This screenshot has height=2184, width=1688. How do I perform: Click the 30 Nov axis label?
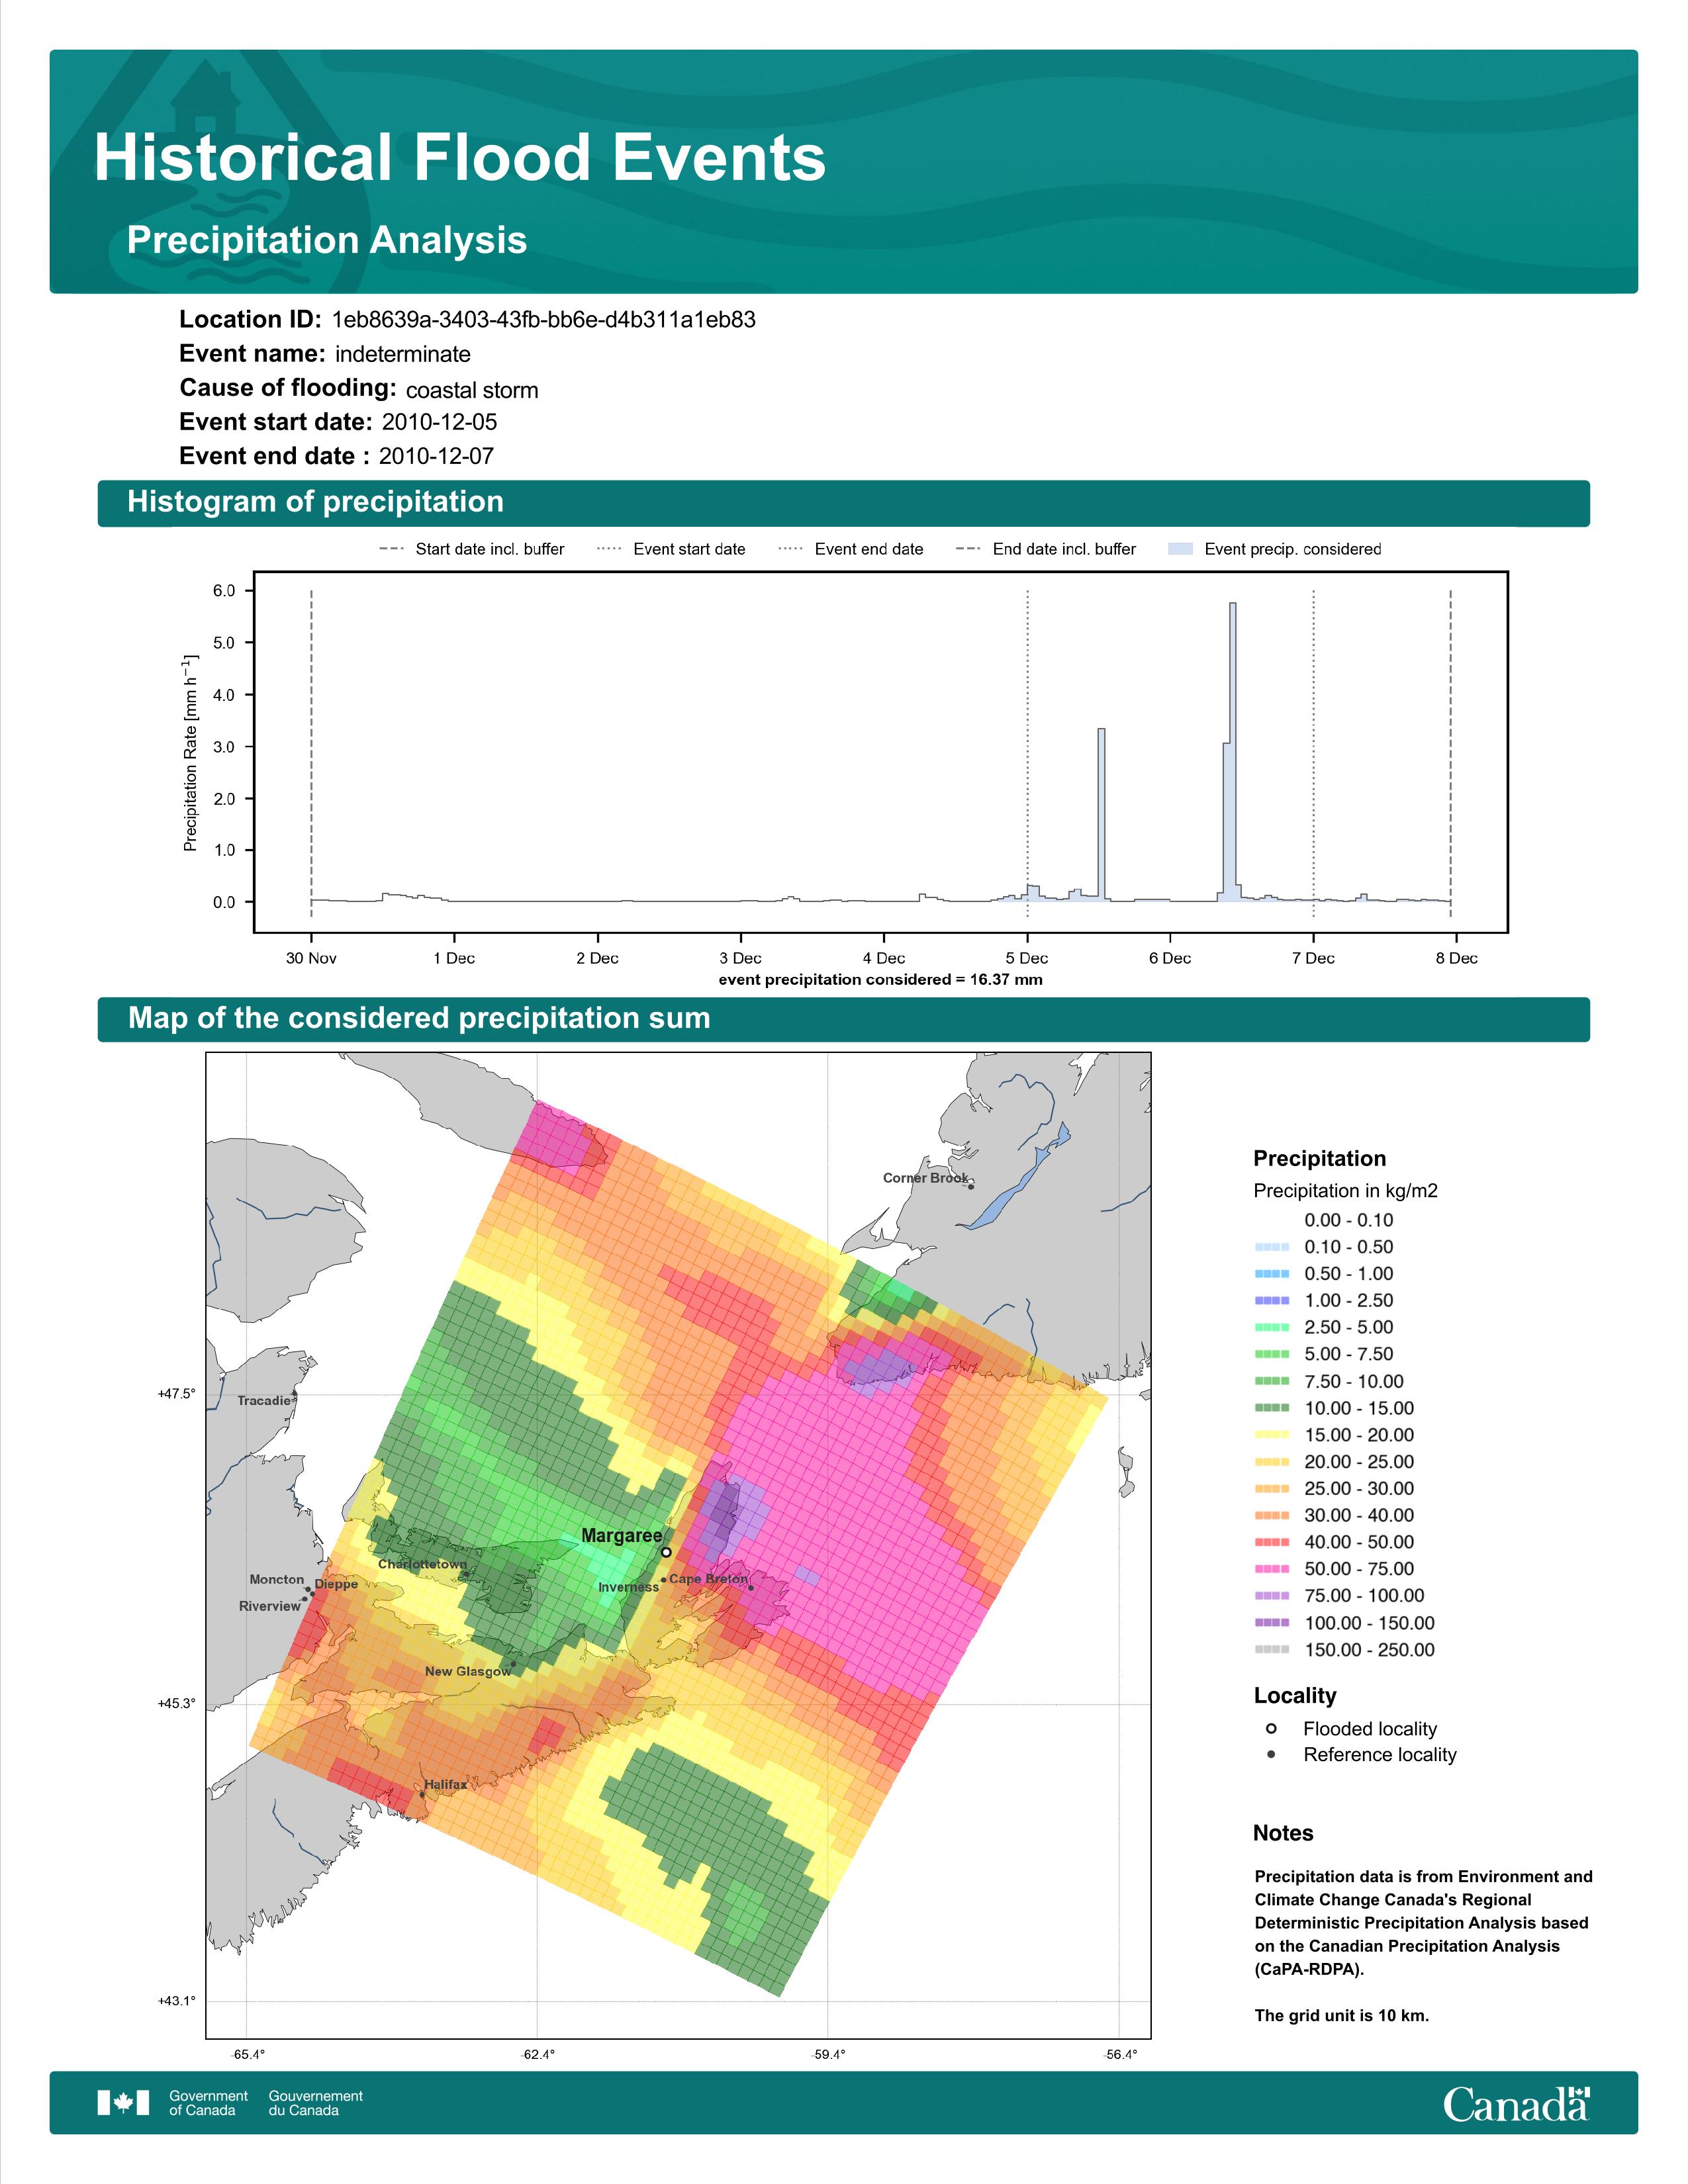(311, 958)
